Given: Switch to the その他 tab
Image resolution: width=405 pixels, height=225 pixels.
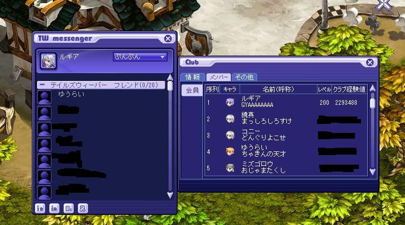Looking at the screenshot, I should (244, 77).
